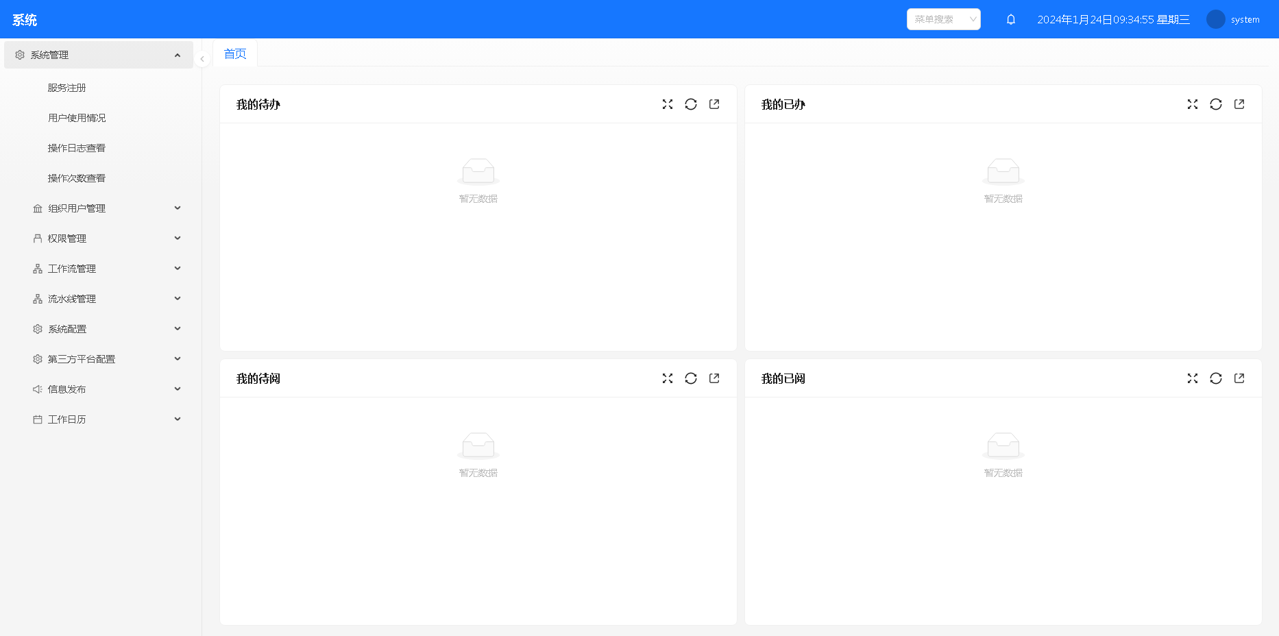
Task: Click the system user avatar
Action: (1216, 19)
